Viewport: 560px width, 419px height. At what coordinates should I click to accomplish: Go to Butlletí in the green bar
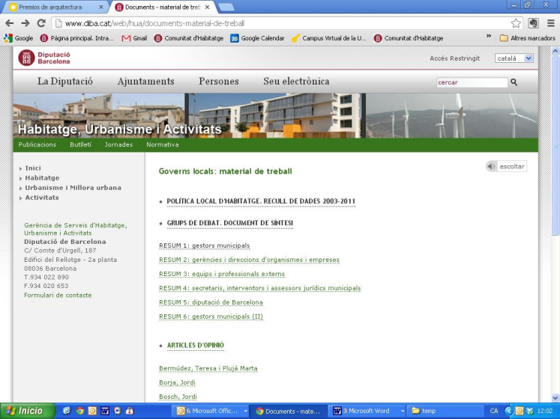(x=81, y=144)
